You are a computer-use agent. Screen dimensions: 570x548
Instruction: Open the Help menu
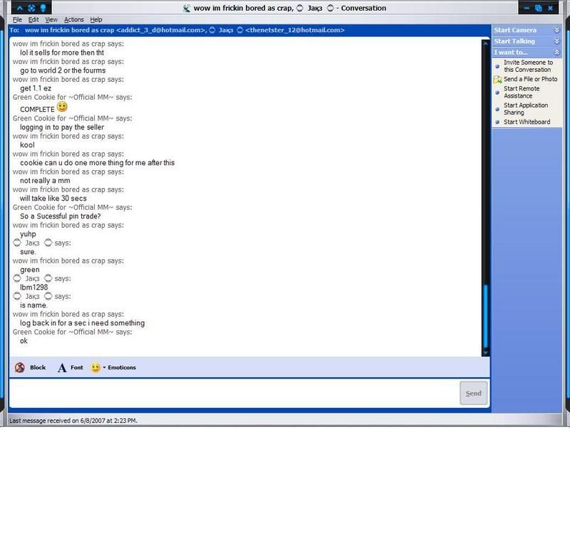click(x=96, y=20)
